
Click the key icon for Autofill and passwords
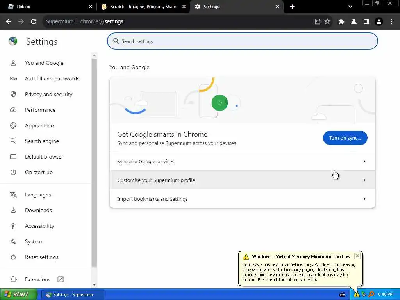(13, 79)
